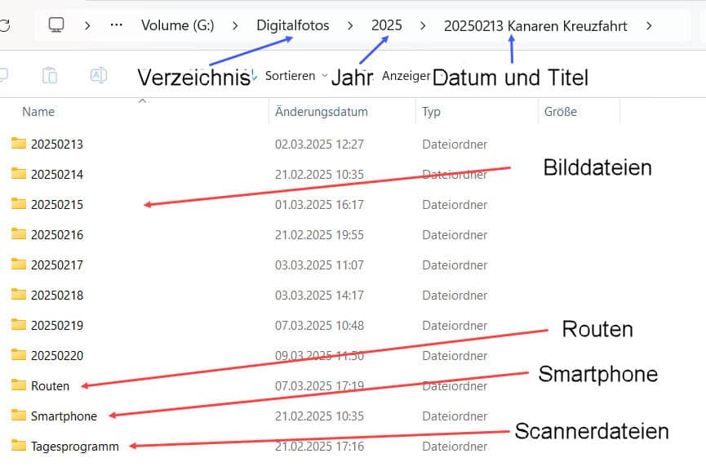Click folder icon of 20250220
The height and width of the screenshot is (467, 706).
point(19,354)
